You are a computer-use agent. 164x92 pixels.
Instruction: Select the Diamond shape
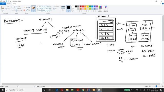click(x=40, y=8)
